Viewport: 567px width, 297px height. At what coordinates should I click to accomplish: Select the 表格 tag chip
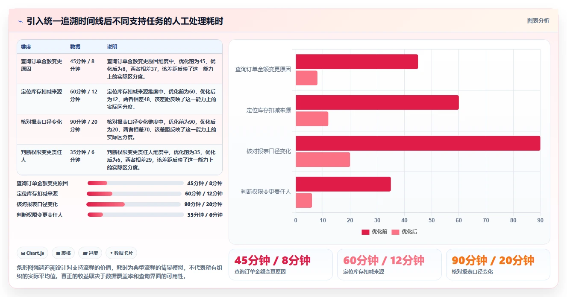(63, 253)
